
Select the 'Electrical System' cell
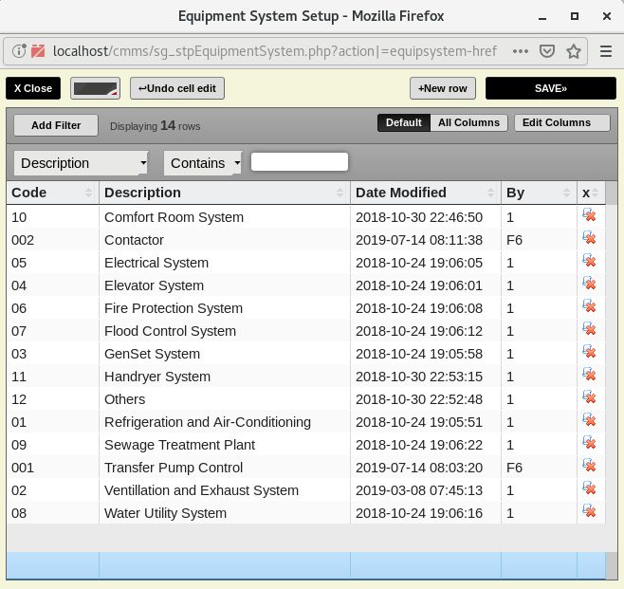[x=225, y=263]
